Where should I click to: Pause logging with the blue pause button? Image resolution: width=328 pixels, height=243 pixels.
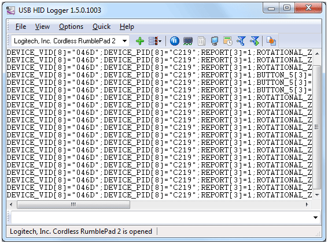pyautogui.click(x=175, y=41)
